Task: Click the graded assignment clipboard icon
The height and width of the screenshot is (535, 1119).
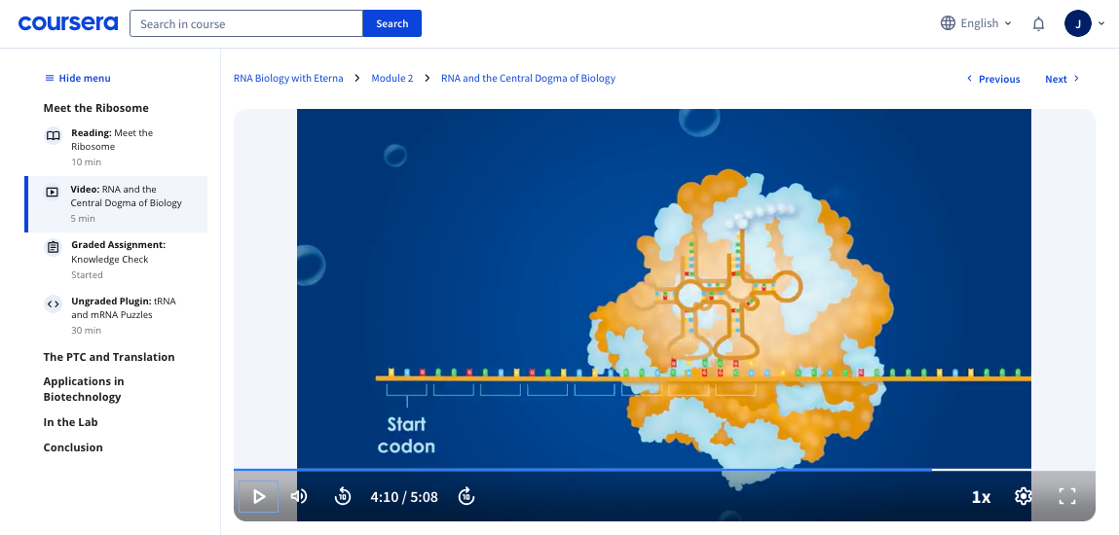Action: coord(53,247)
